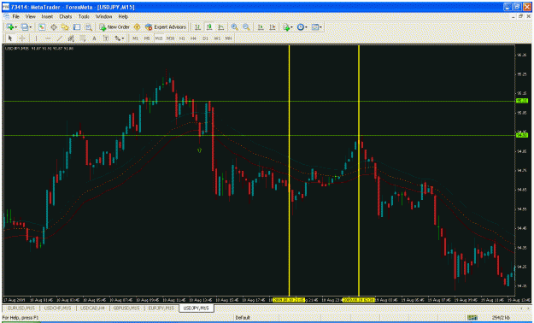Toggle chart Auto Scroll

[x=261, y=27]
